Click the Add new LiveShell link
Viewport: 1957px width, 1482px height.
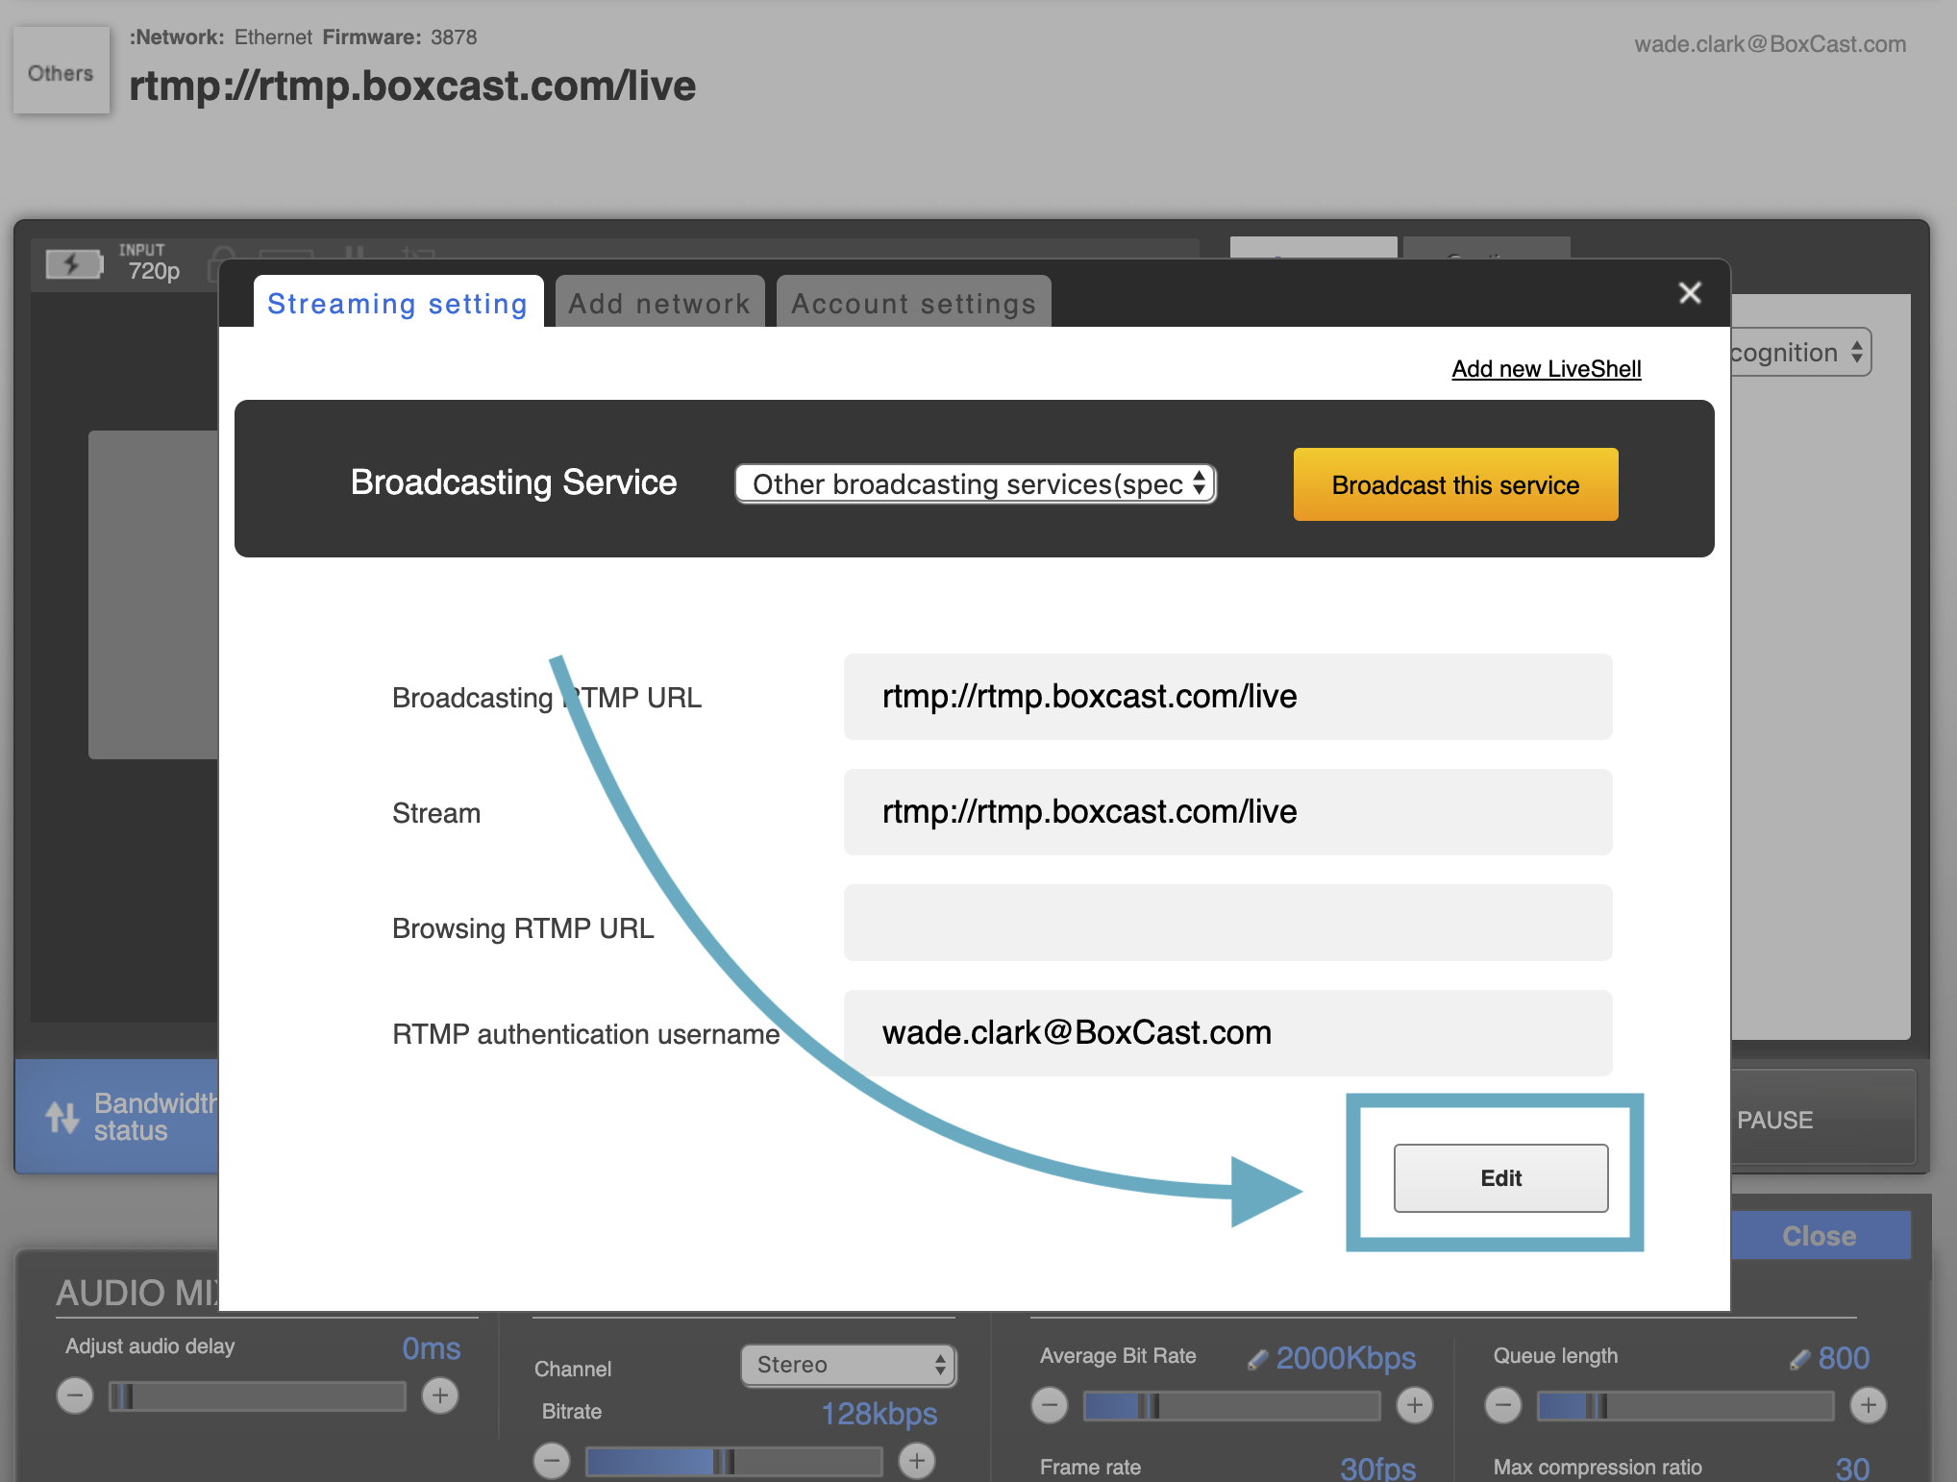pos(1546,369)
